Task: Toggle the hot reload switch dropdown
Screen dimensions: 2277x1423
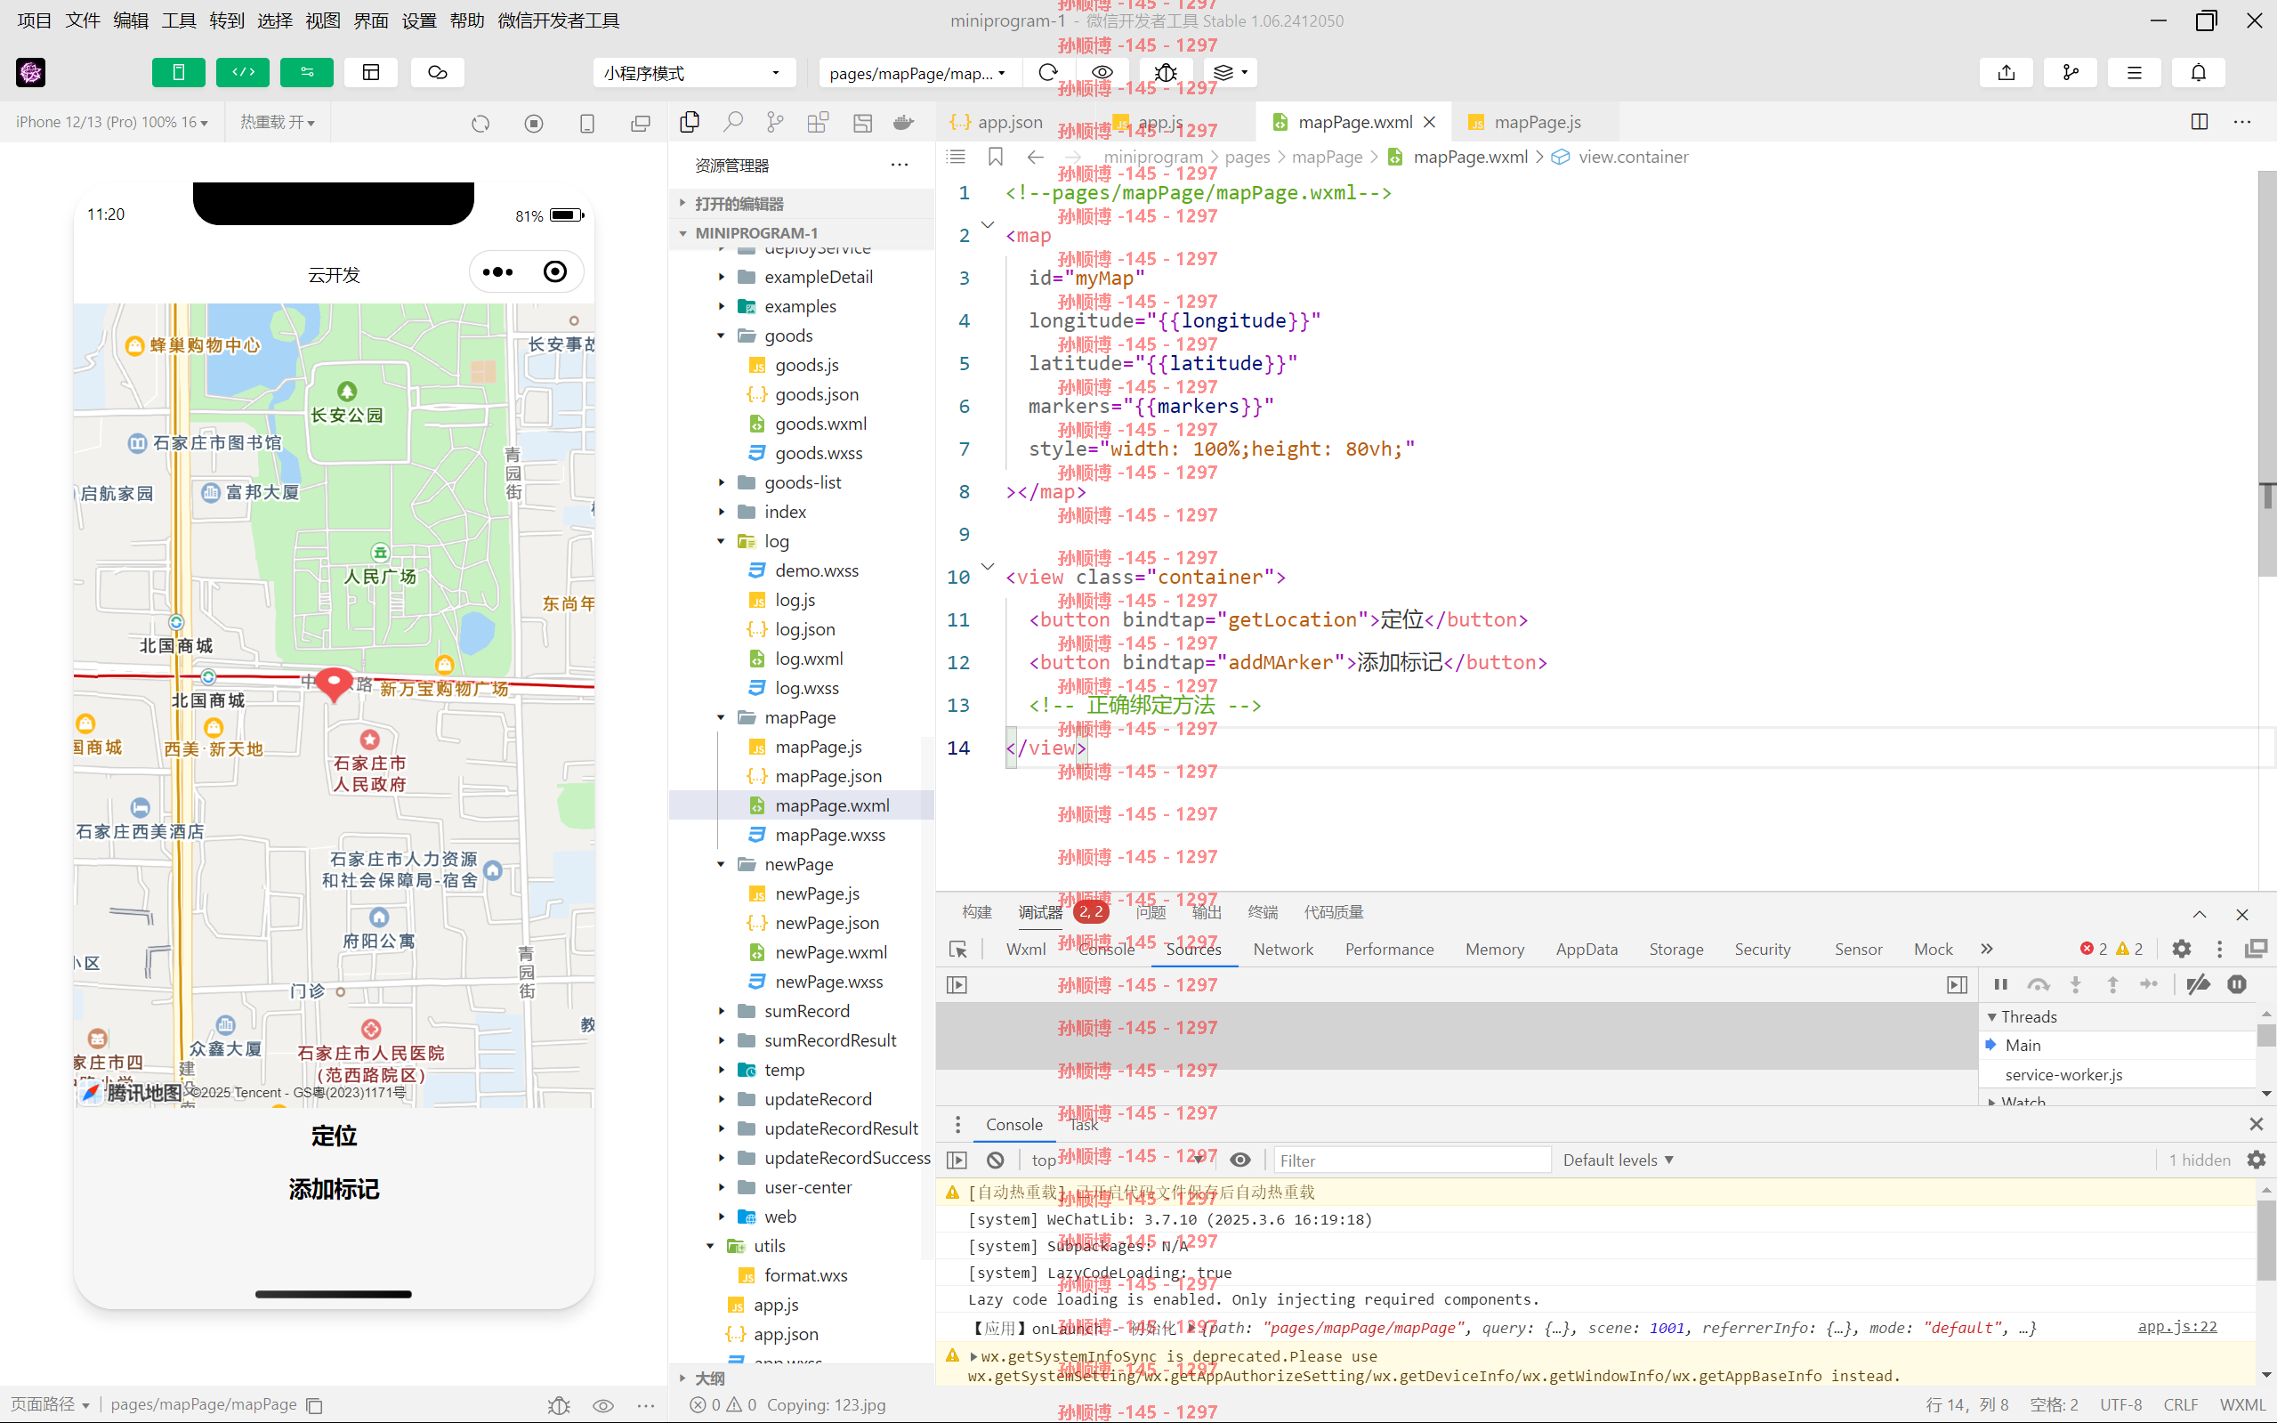Action: tap(277, 122)
